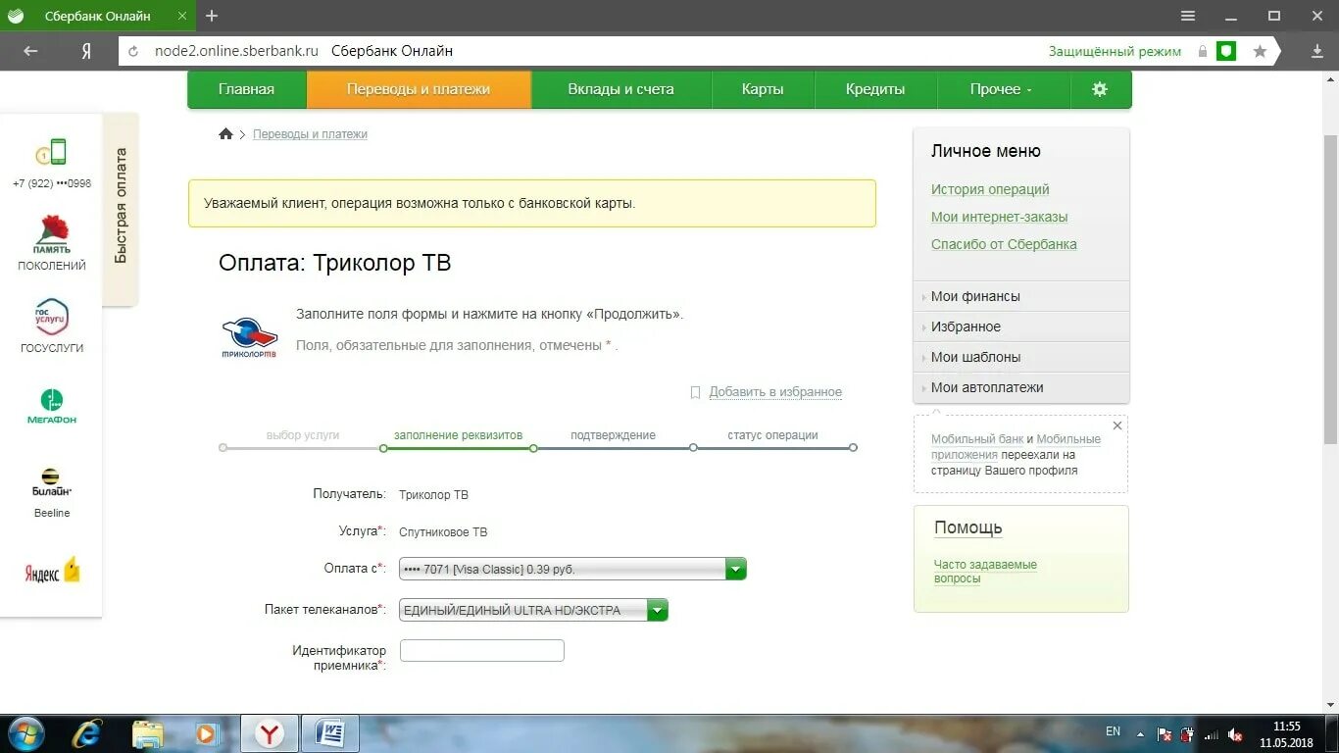Open browser hamburger menu
Image resolution: width=1339 pixels, height=753 pixels.
pyautogui.click(x=1188, y=16)
